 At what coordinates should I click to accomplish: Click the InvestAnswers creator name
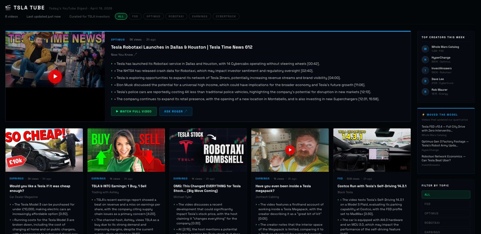441,69
